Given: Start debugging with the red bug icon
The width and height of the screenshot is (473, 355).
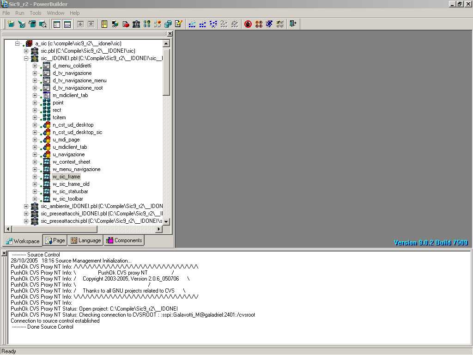Looking at the screenshot, I should tap(248, 24).
